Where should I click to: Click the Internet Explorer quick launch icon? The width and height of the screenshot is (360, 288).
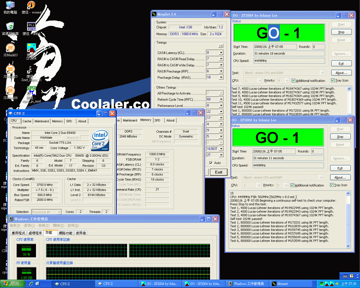[x=31, y=284]
